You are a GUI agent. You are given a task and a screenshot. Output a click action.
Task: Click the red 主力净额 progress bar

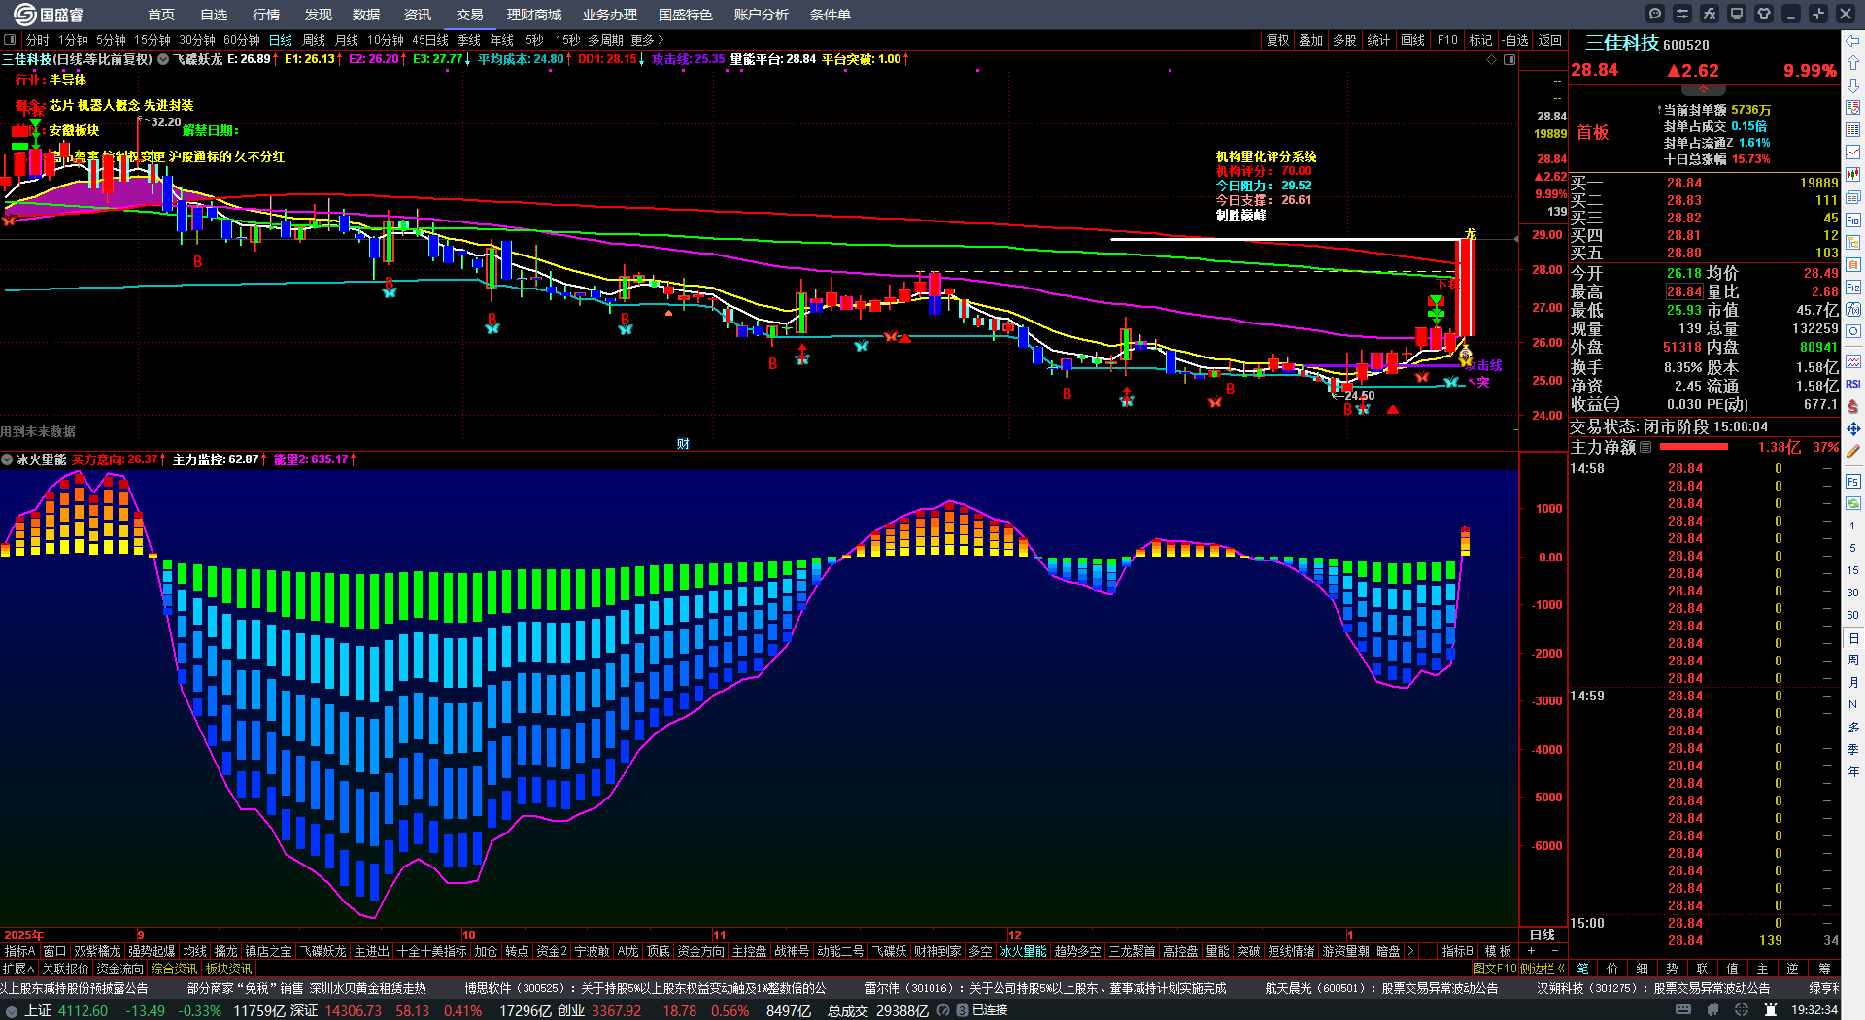(x=1694, y=447)
